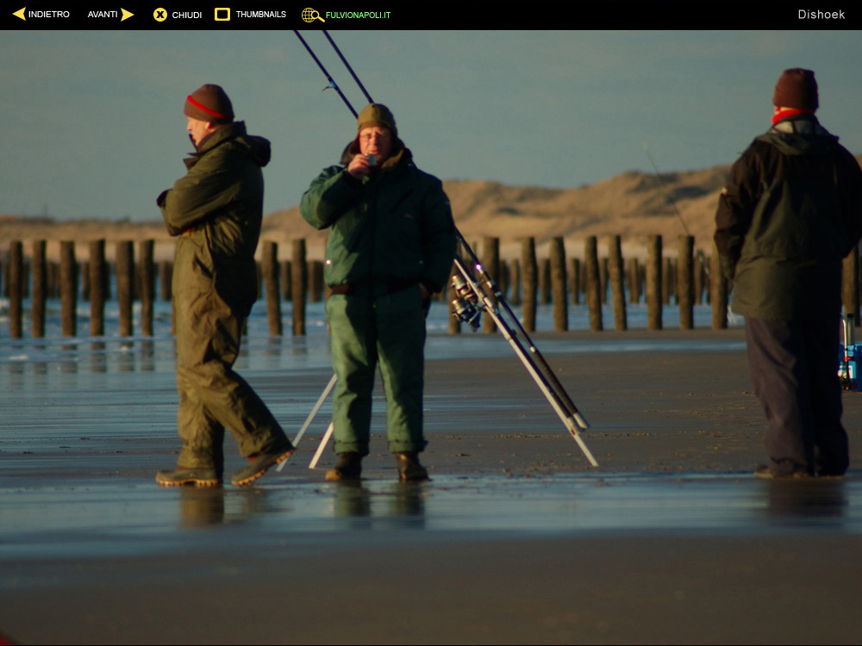This screenshot has width=862, height=646.
Task: Go back with the INDIETRO label
Action: [x=49, y=15]
